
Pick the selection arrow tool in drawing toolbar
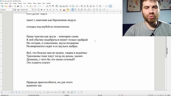(x=2, y=92)
